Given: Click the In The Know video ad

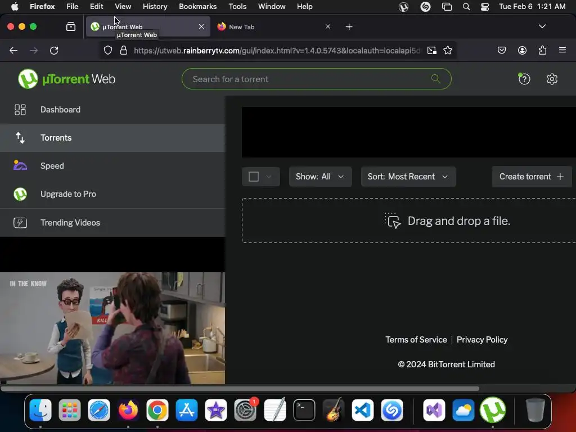Looking at the screenshot, I should tap(112, 328).
